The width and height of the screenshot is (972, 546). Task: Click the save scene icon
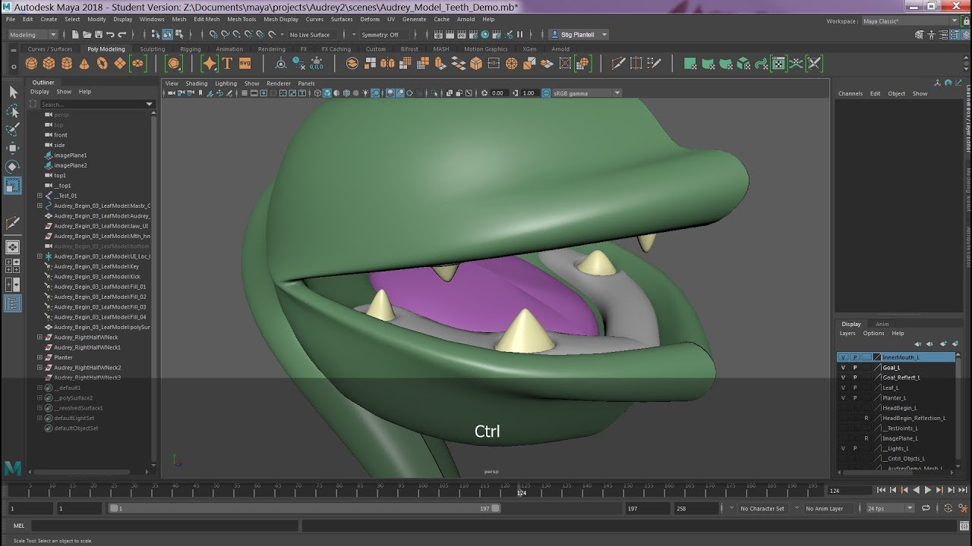pos(99,34)
